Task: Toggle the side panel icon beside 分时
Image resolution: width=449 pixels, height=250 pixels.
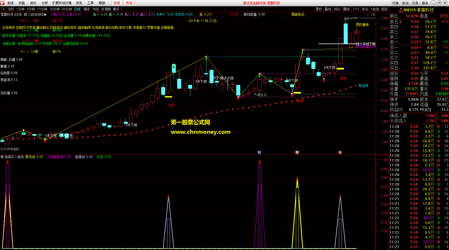Action: [x=3, y=9]
